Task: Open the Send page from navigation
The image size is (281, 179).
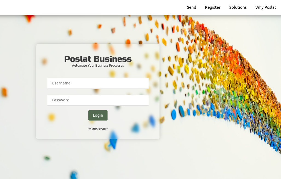Action: click(x=192, y=7)
